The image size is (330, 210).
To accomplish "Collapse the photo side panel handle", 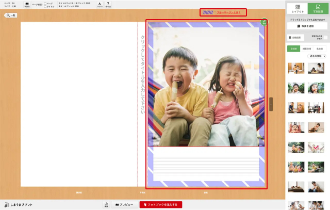I will tap(271, 104).
